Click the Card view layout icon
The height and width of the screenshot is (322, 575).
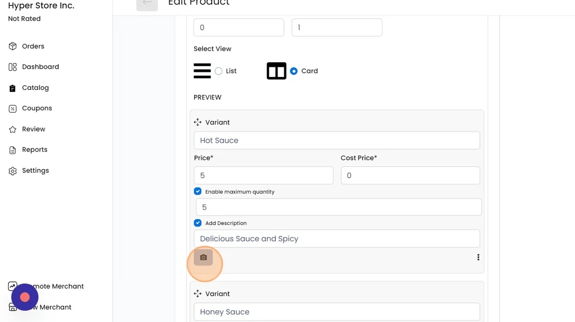click(276, 71)
